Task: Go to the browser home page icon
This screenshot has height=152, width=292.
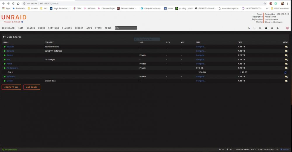Action: point(18,4)
